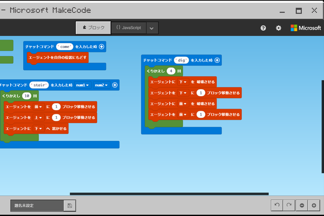This screenshot has width=324, height=216.
Task: Edit the repeat count 10 value
Action: [x=26, y=96]
